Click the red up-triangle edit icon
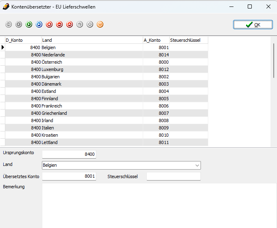Image resolution: width=277 pixels, height=228 pixels. click(70, 25)
